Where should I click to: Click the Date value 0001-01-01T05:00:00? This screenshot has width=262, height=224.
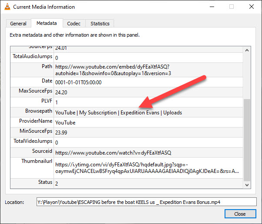(x=78, y=83)
